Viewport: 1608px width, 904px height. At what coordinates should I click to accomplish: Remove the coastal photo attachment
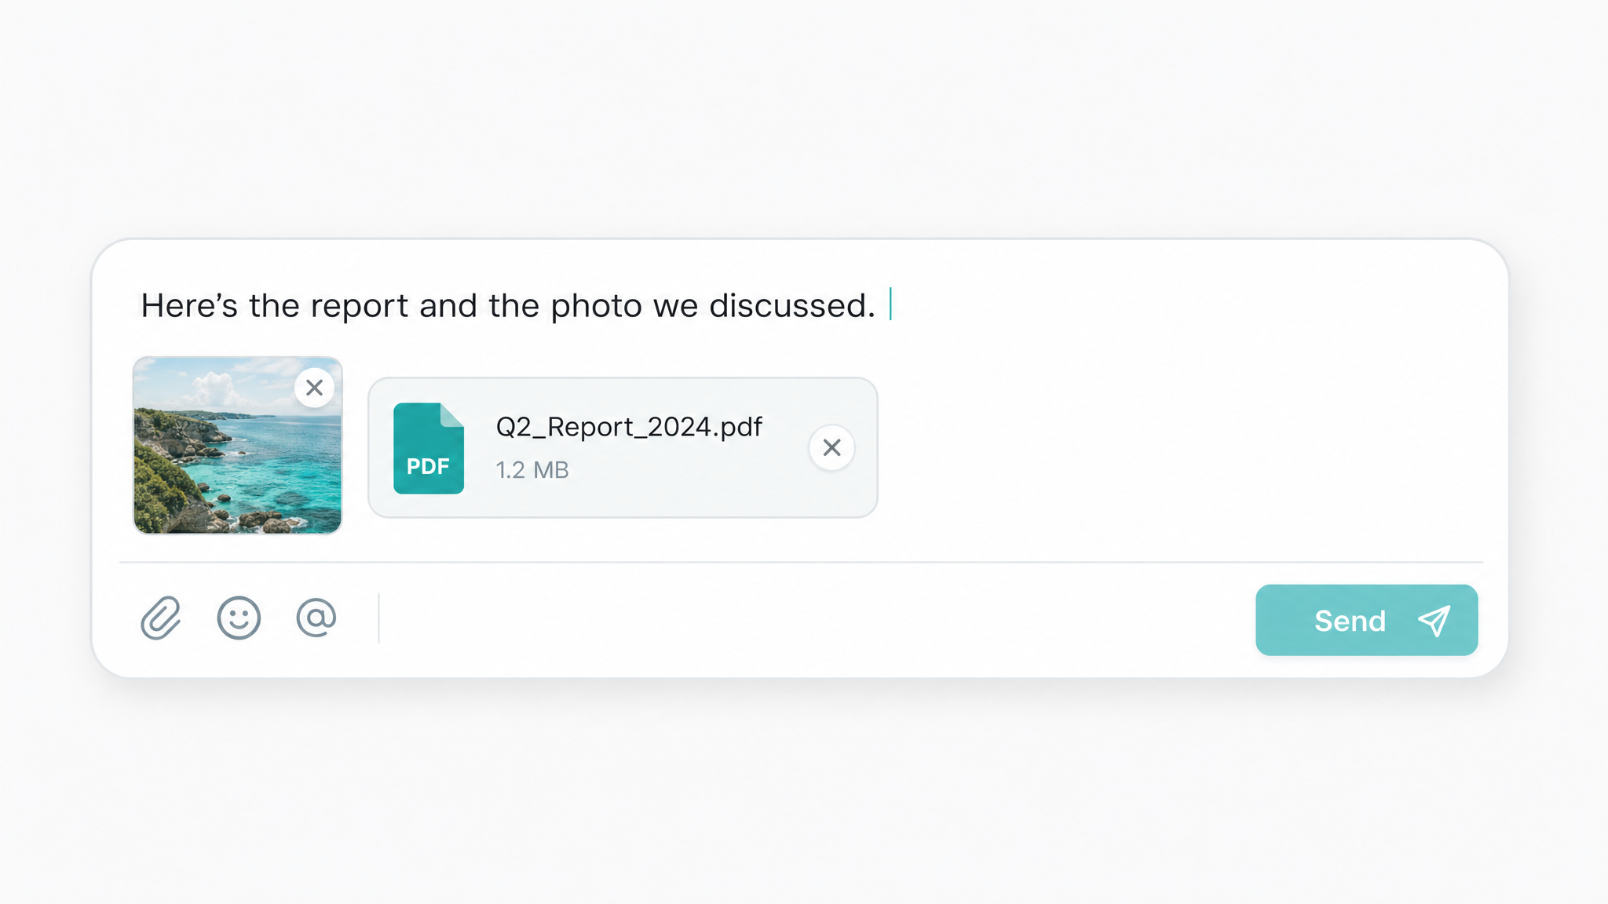[x=314, y=388]
